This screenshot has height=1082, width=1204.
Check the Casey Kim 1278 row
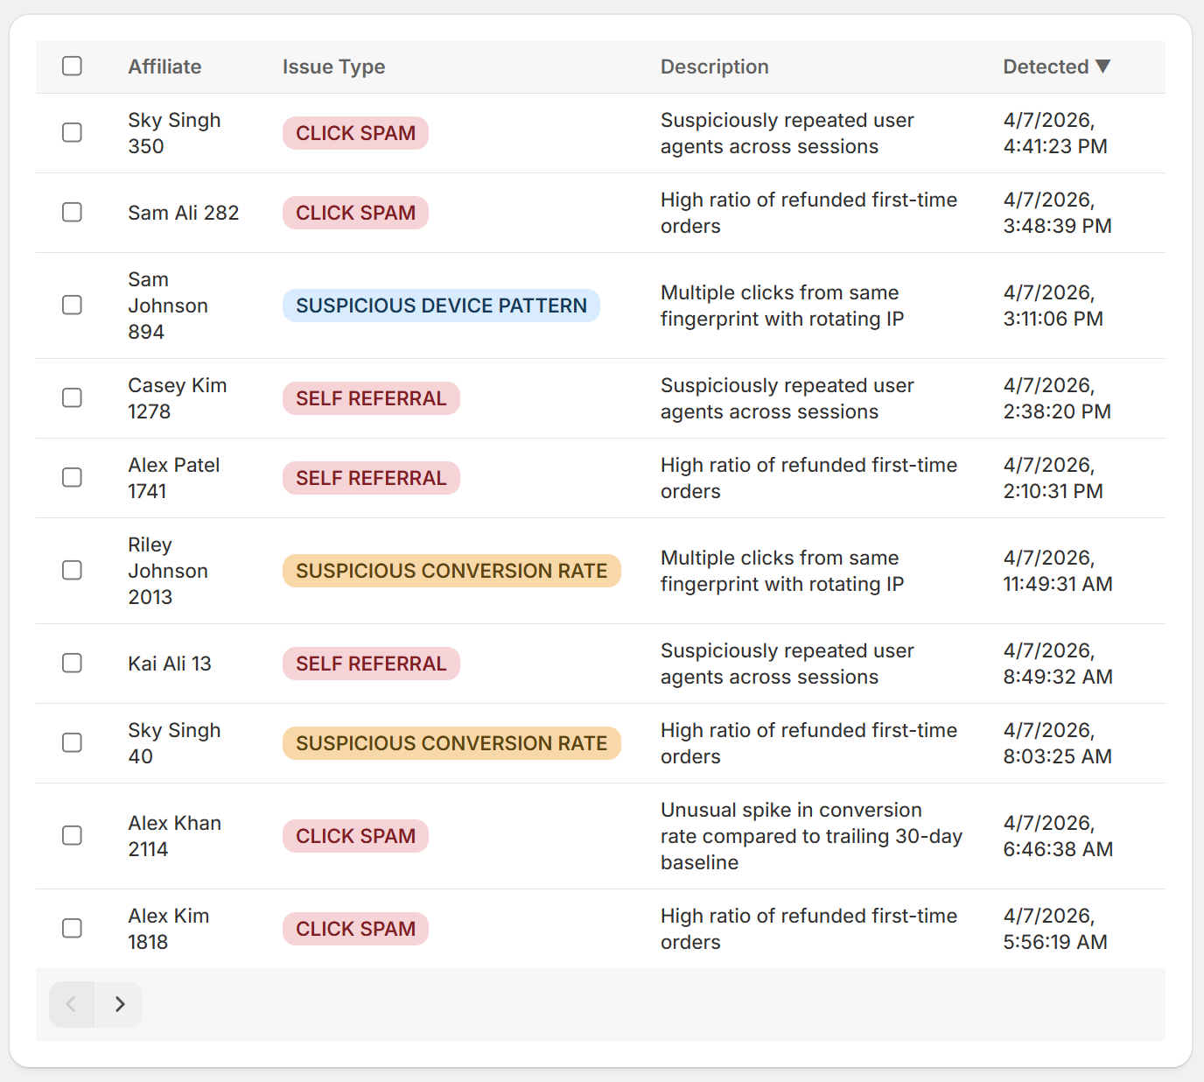[x=72, y=397]
